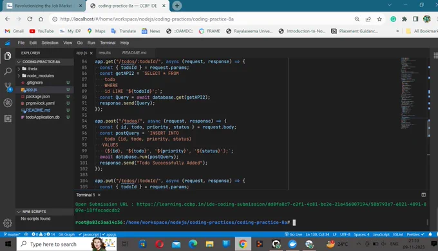Open the Go menu
The height and width of the screenshot is (251, 438).
coord(80,43)
